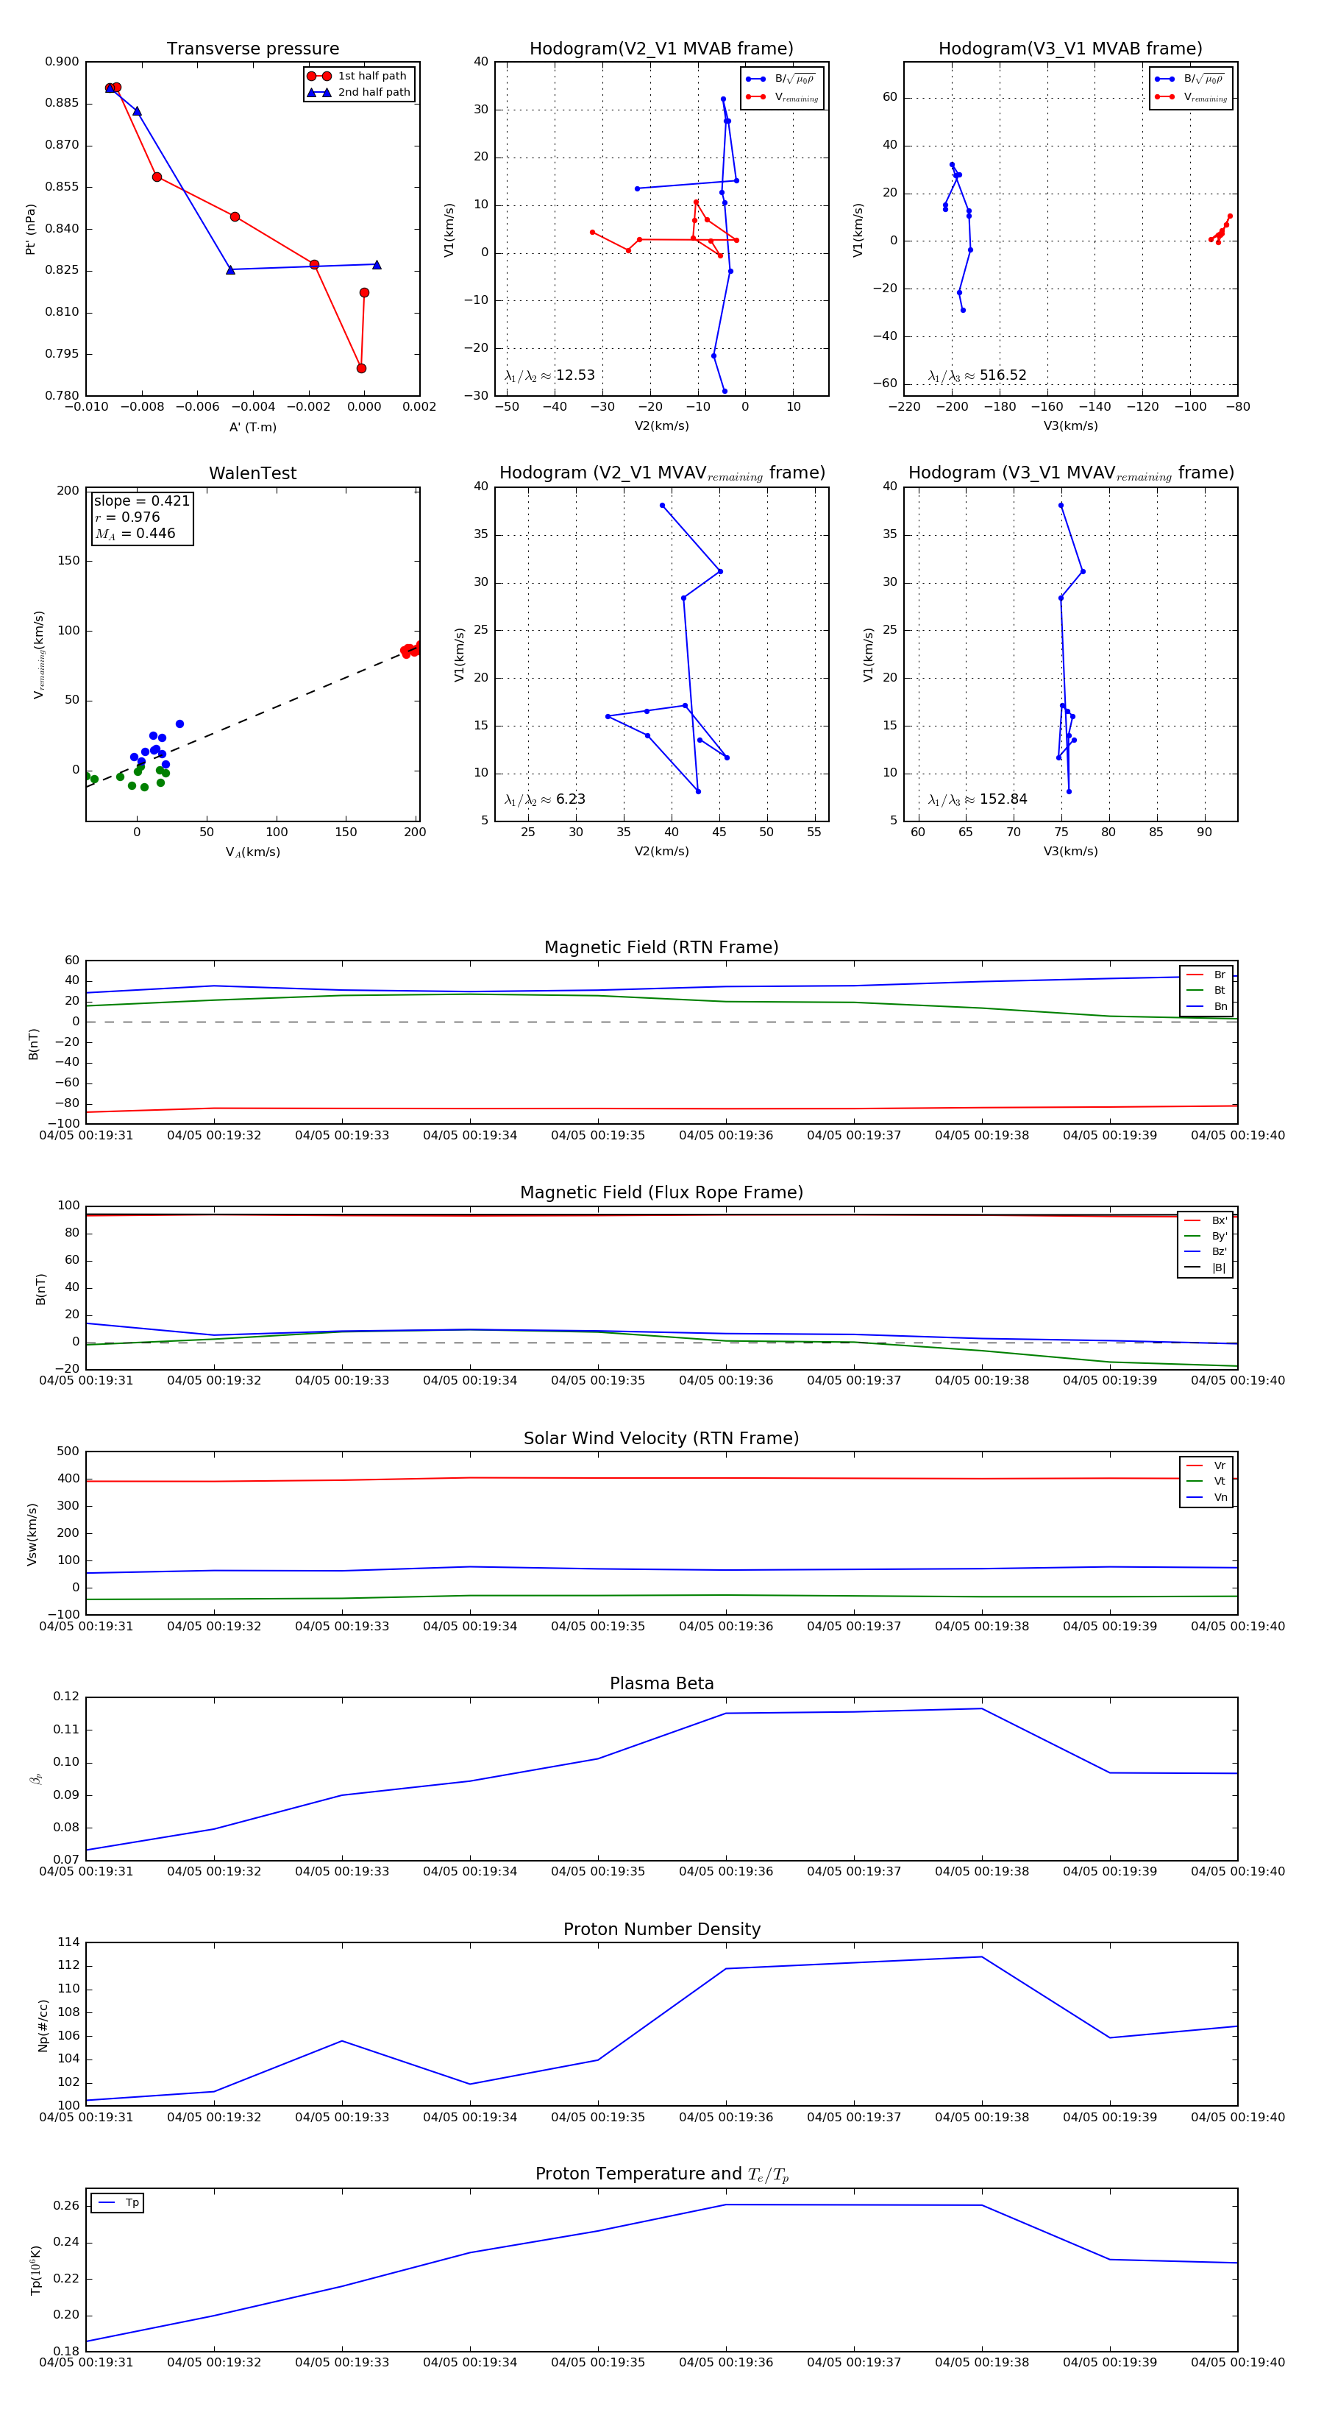Click the "Np(#/cc)" y-axis label
The width and height of the screenshot is (1324, 2429).
(x=43, y=2026)
